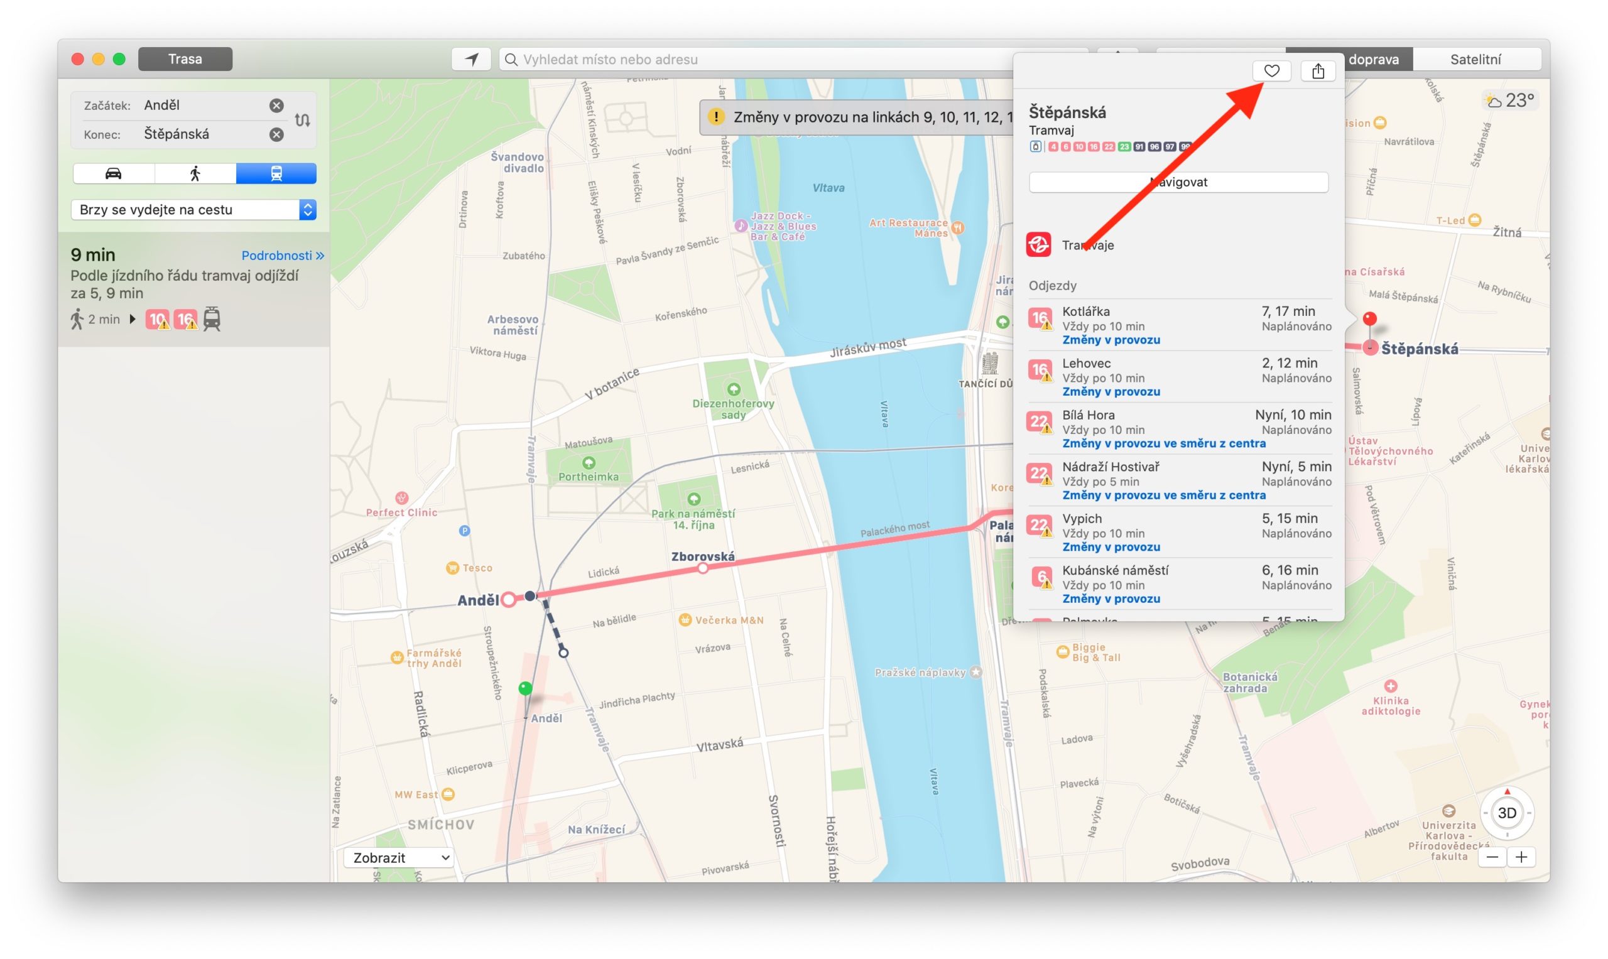1608x959 pixels.
Task: Click the Zborovská tram stop marker
Action: (x=703, y=568)
